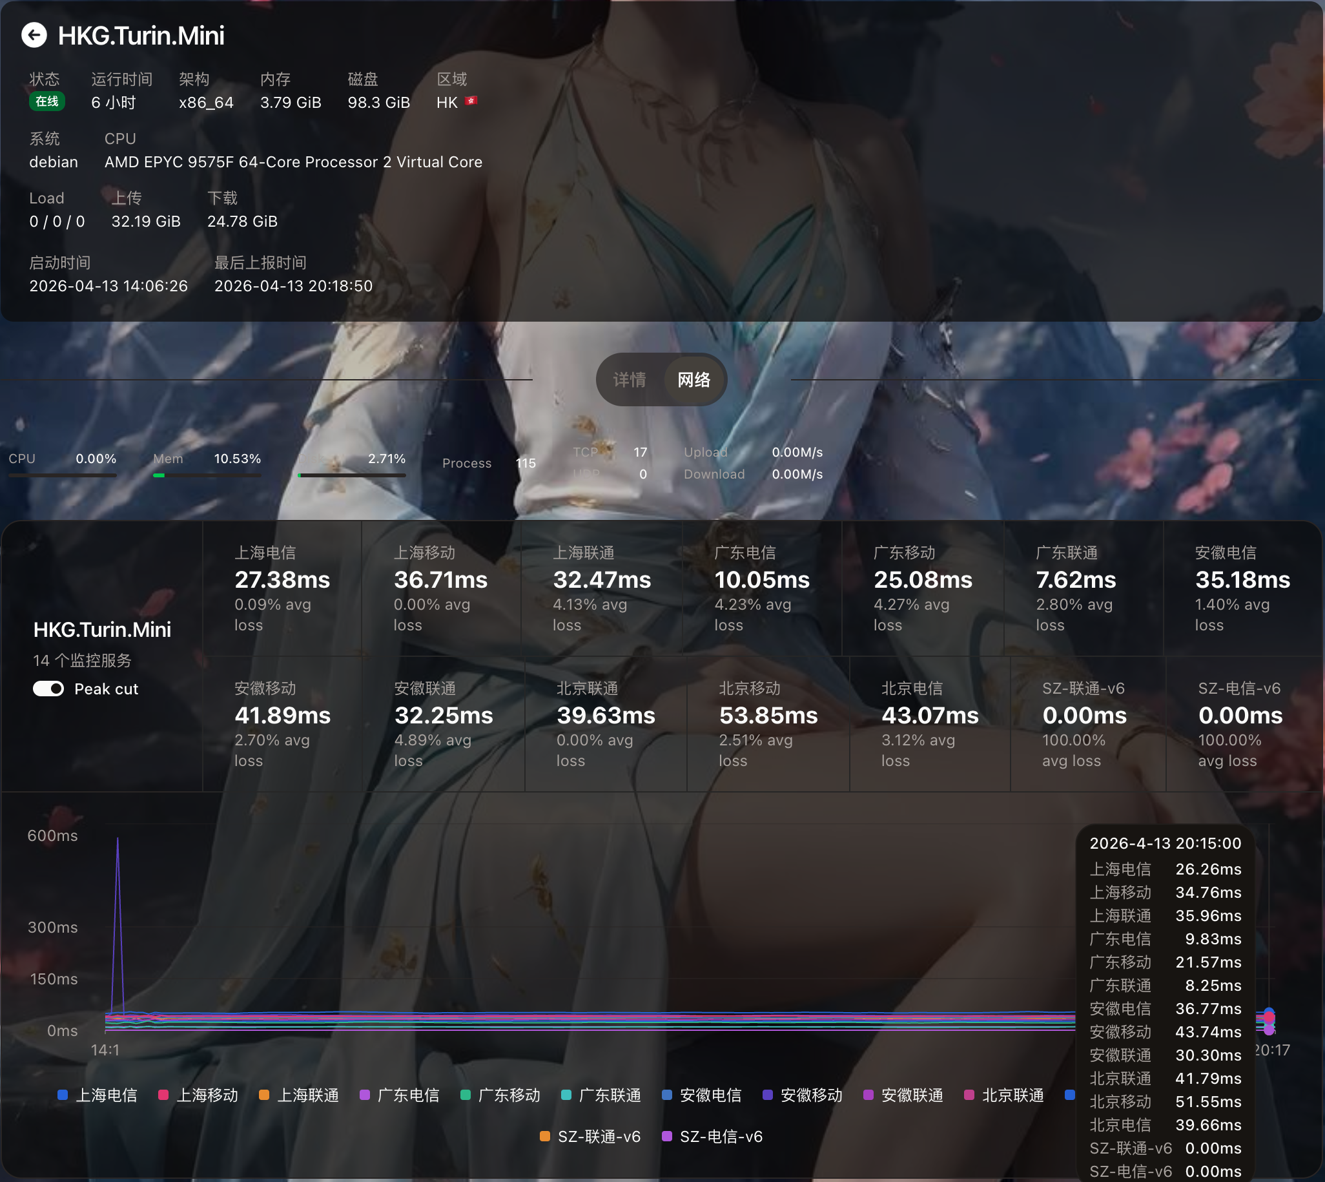
Task: Click the back arrow icon
Action: 34,35
